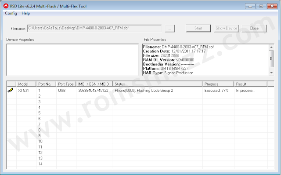The height and width of the screenshot is (175, 281).
Task: Click 'Creation Date: 12/01/2011' line
Action: click(x=174, y=51)
